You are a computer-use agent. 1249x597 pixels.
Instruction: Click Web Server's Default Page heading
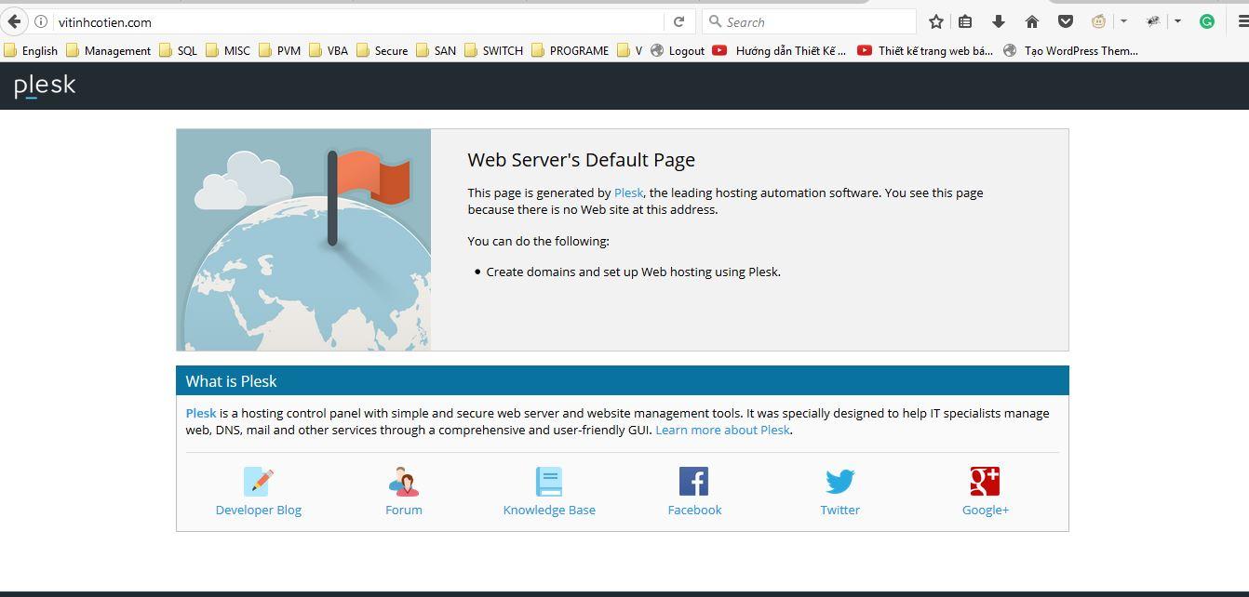pos(581,160)
